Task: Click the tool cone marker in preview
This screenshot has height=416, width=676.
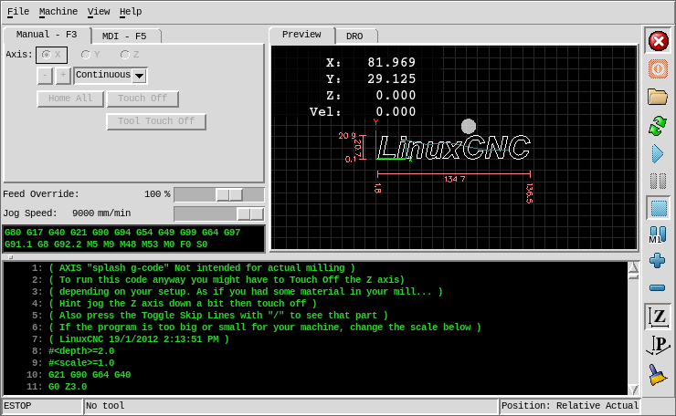Action: [x=469, y=127]
